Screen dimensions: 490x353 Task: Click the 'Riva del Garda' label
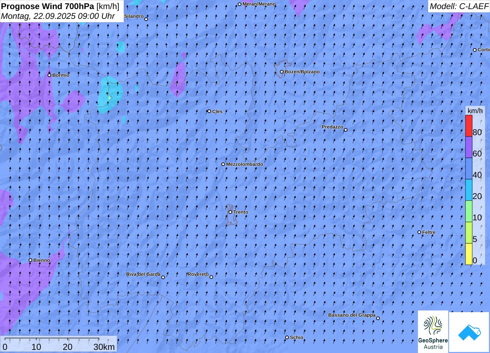point(143,274)
